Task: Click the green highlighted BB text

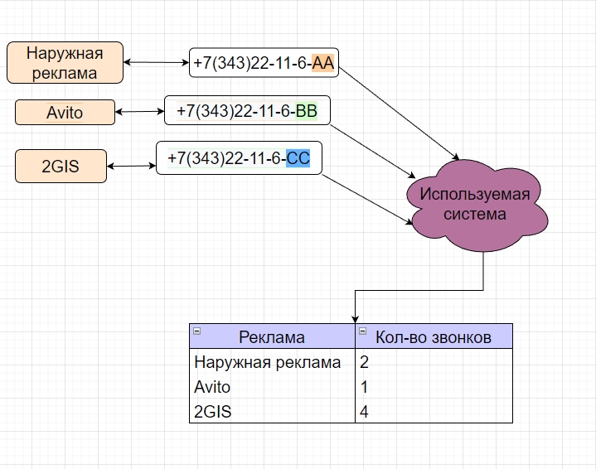Action: [307, 109]
